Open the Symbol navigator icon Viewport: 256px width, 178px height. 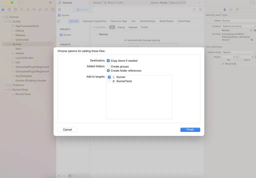click(x=15, y=10)
